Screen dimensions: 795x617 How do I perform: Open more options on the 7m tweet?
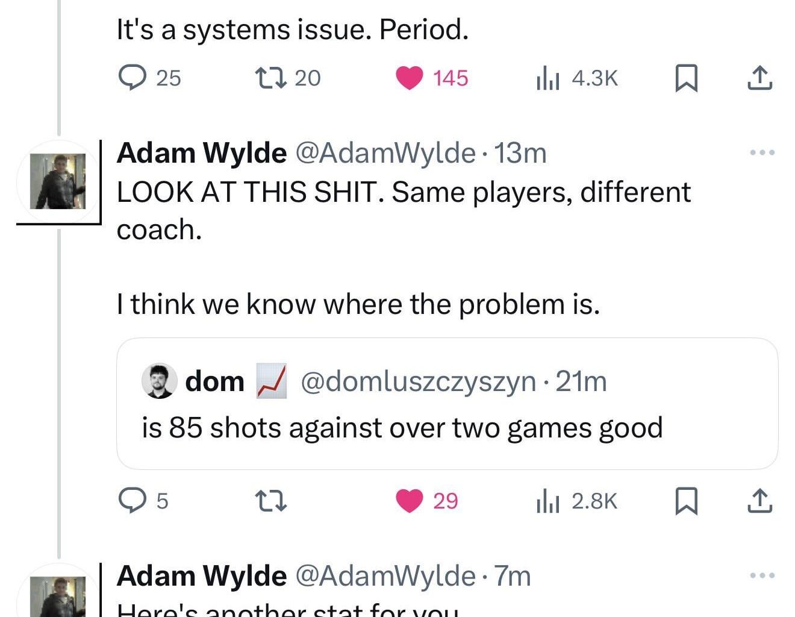pos(762,575)
